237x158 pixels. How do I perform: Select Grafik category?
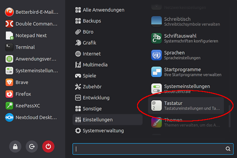[x=107, y=43]
